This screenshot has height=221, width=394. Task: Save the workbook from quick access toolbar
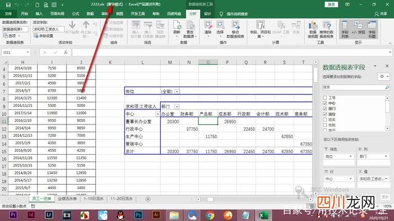point(8,4)
